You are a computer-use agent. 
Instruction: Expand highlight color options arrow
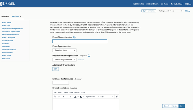pyautogui.click(x=83, y=97)
